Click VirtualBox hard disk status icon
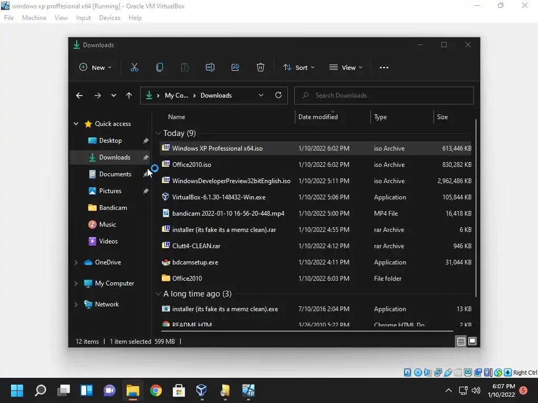538x403 pixels. pyautogui.click(x=408, y=373)
